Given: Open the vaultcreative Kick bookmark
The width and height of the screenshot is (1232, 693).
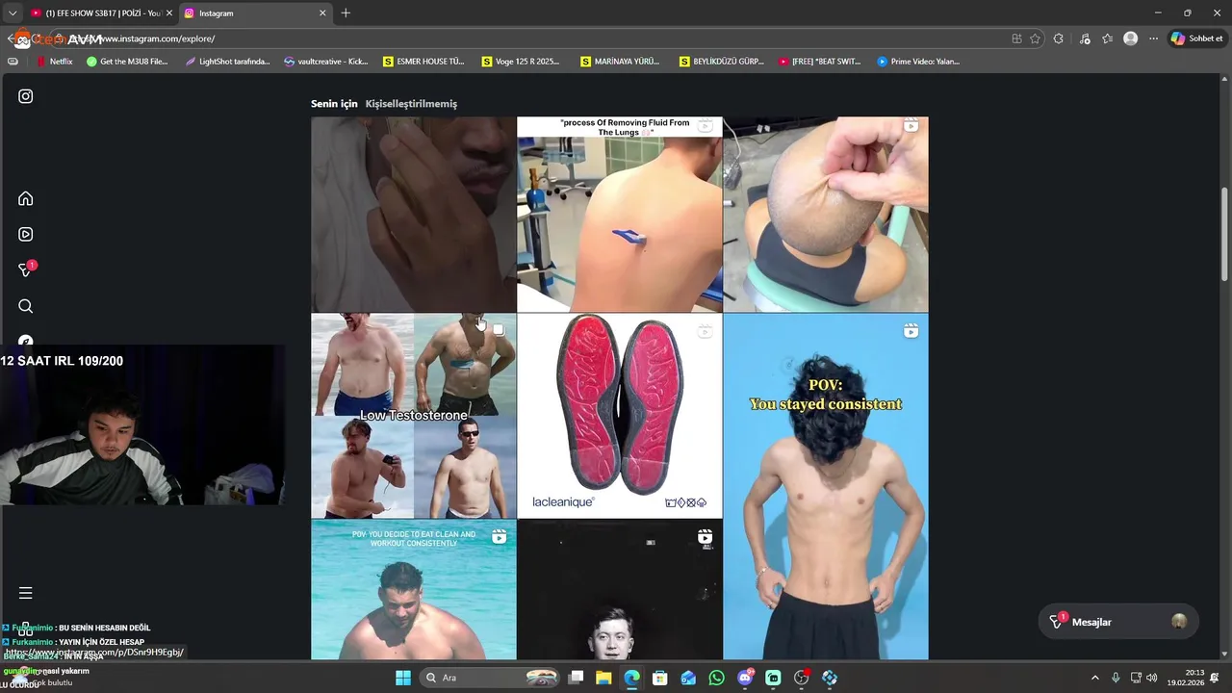Looking at the screenshot, I should [x=326, y=62].
